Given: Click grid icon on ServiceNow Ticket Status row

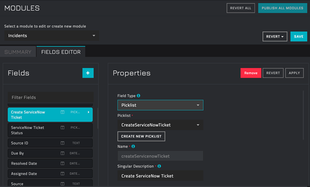Looking at the screenshot, I should click(x=63, y=127).
